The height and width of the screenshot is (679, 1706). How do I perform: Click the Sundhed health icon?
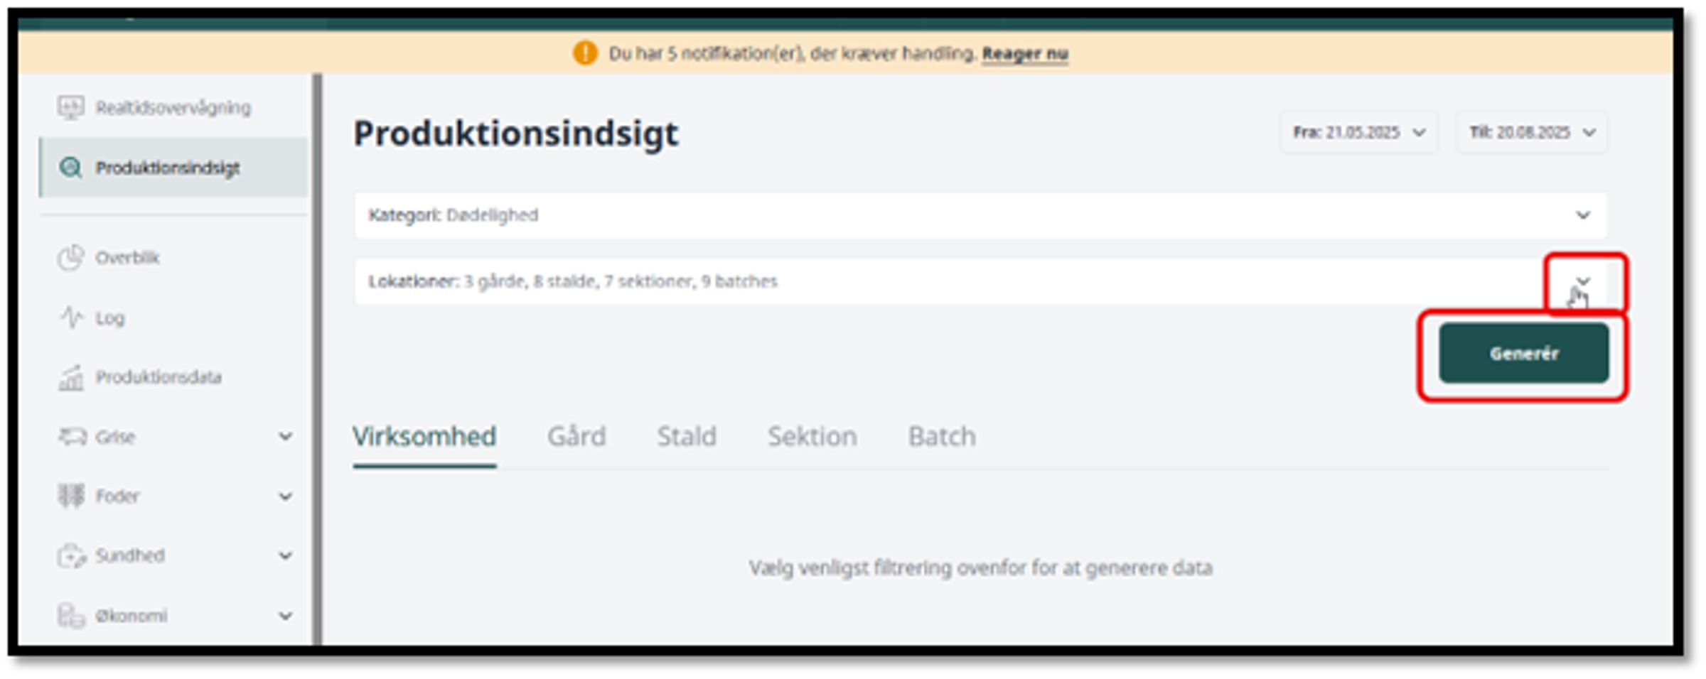[x=71, y=555]
